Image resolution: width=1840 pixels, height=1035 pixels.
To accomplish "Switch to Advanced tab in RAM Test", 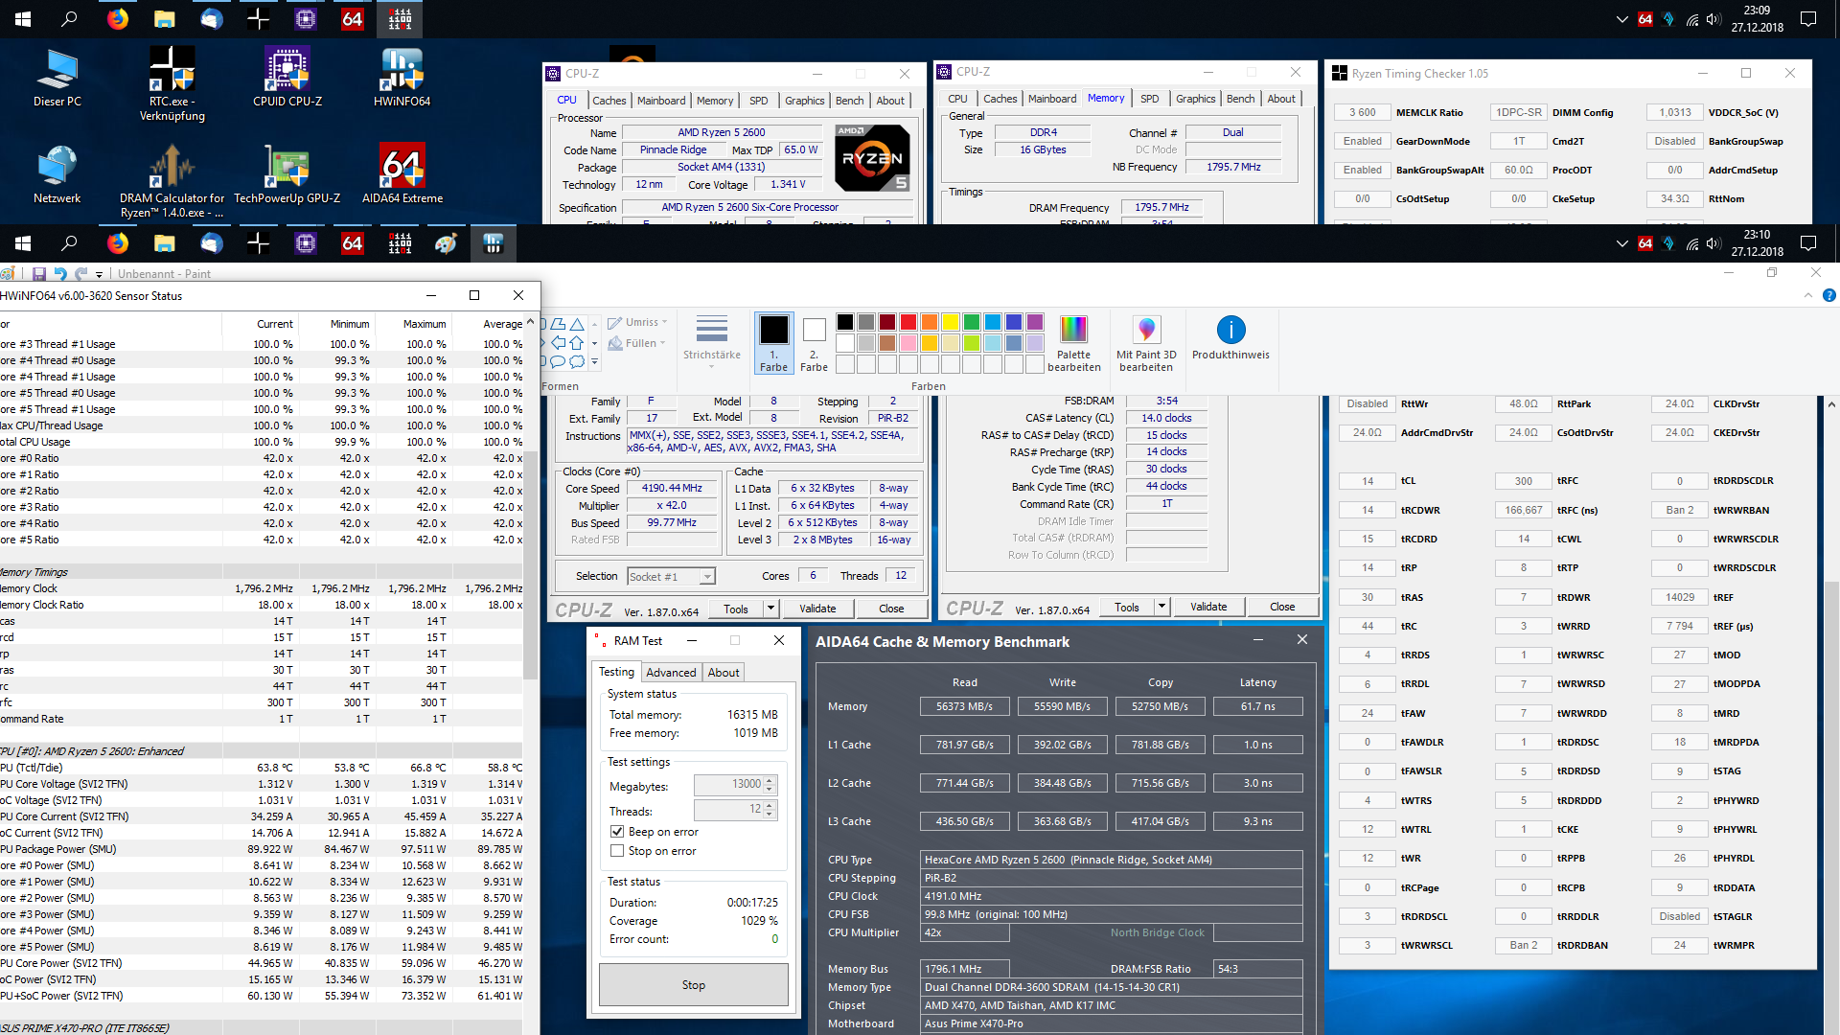I will pyautogui.click(x=671, y=673).
